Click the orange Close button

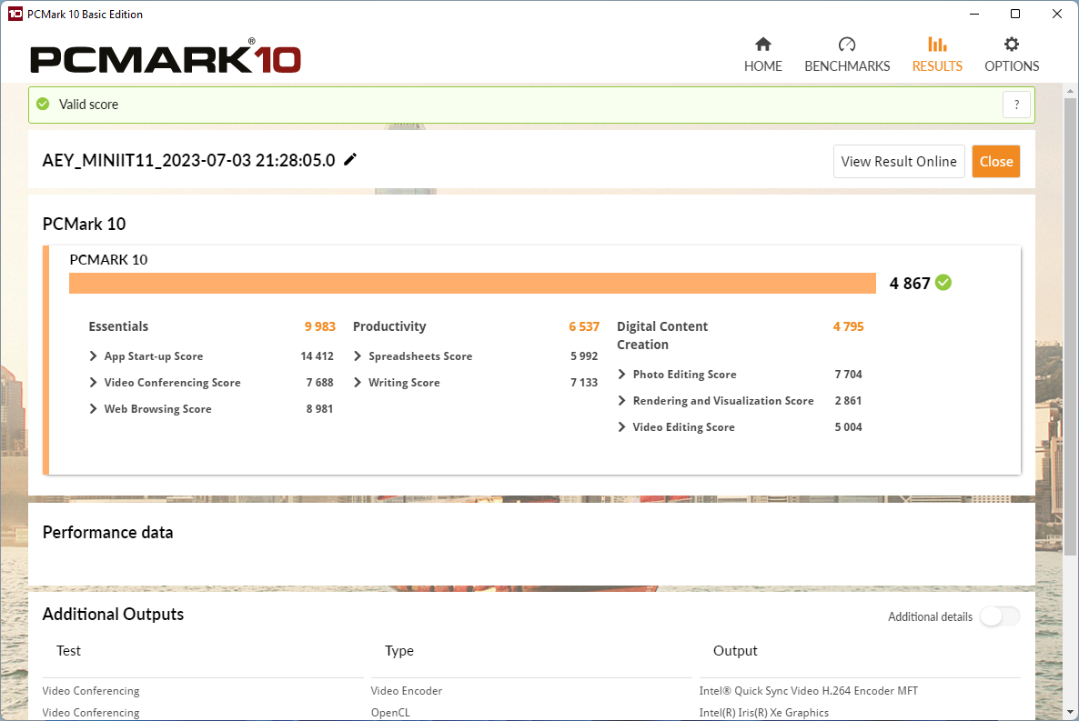click(x=995, y=162)
